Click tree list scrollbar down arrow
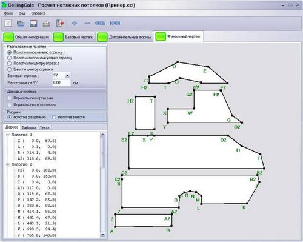The width and height of the screenshot is (303, 242). (102, 235)
